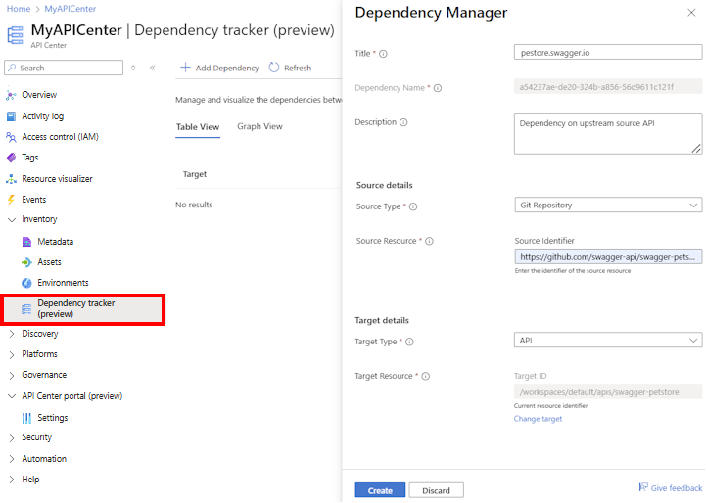Click the Discard button
This screenshot has height=503, width=706.
pyautogui.click(x=436, y=490)
